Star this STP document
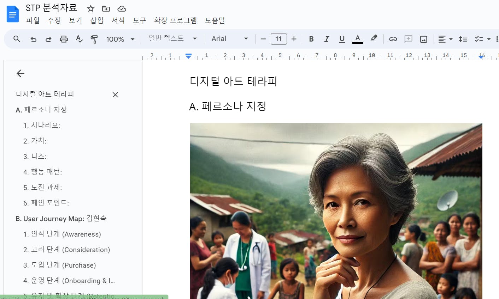 (x=91, y=8)
